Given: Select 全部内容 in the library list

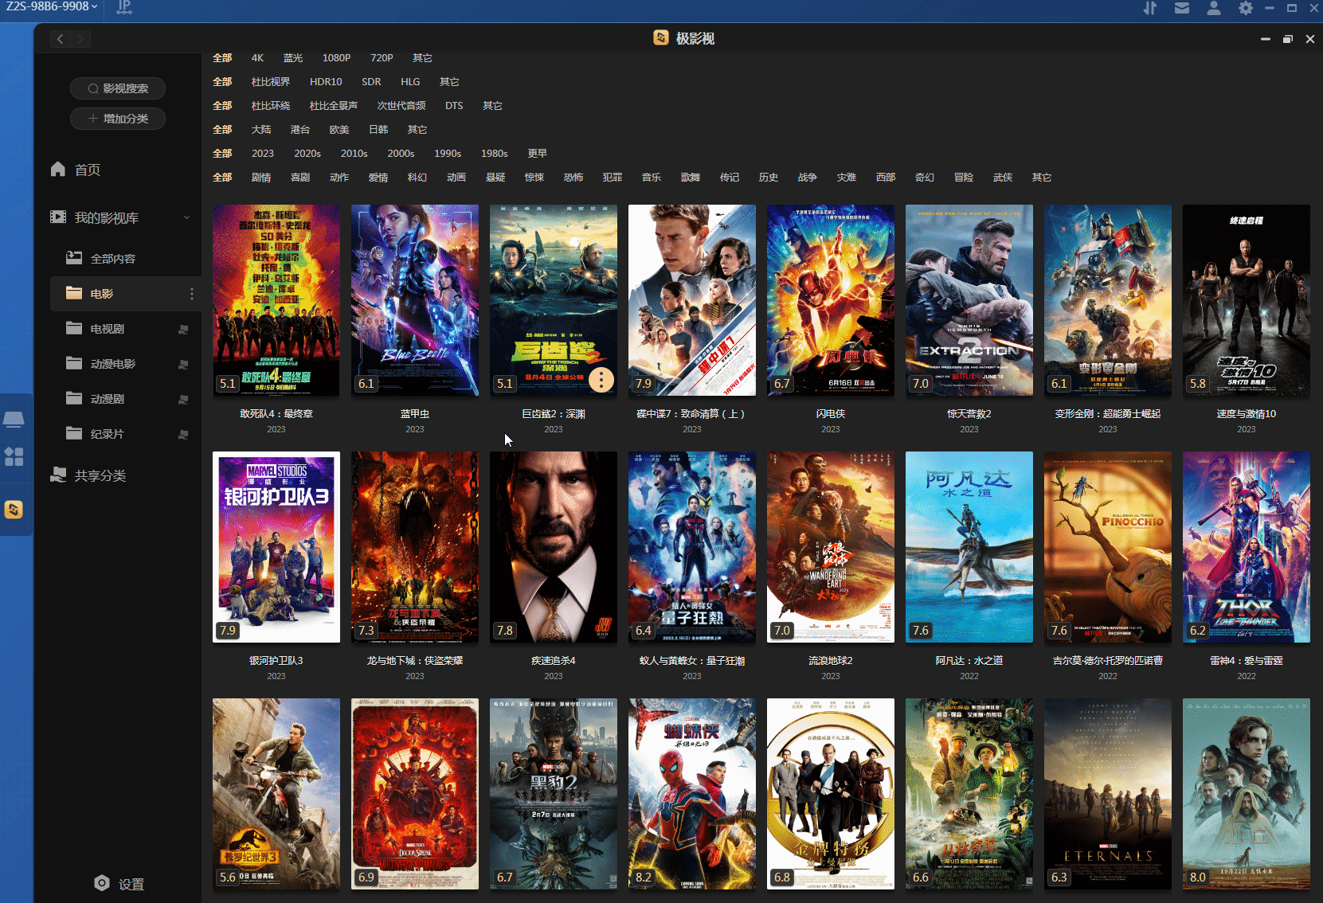Looking at the screenshot, I should click(102, 259).
